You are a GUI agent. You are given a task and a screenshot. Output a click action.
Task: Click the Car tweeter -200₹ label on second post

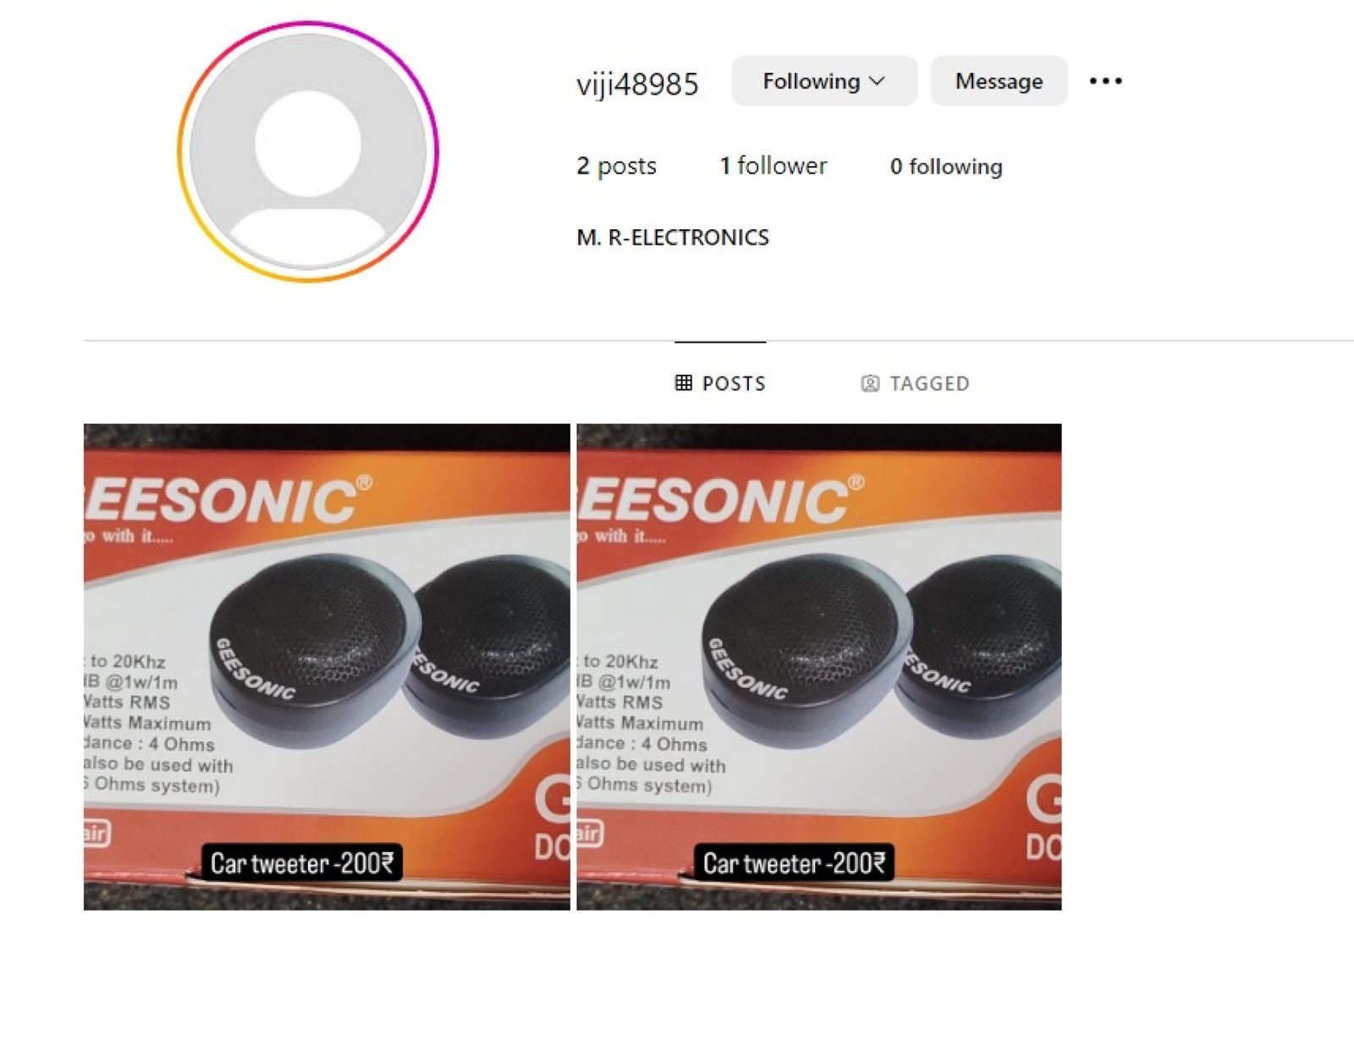(x=795, y=863)
